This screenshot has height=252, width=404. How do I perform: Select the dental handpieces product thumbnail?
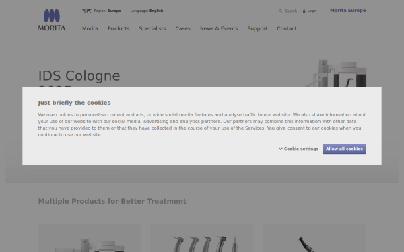(x=202, y=238)
